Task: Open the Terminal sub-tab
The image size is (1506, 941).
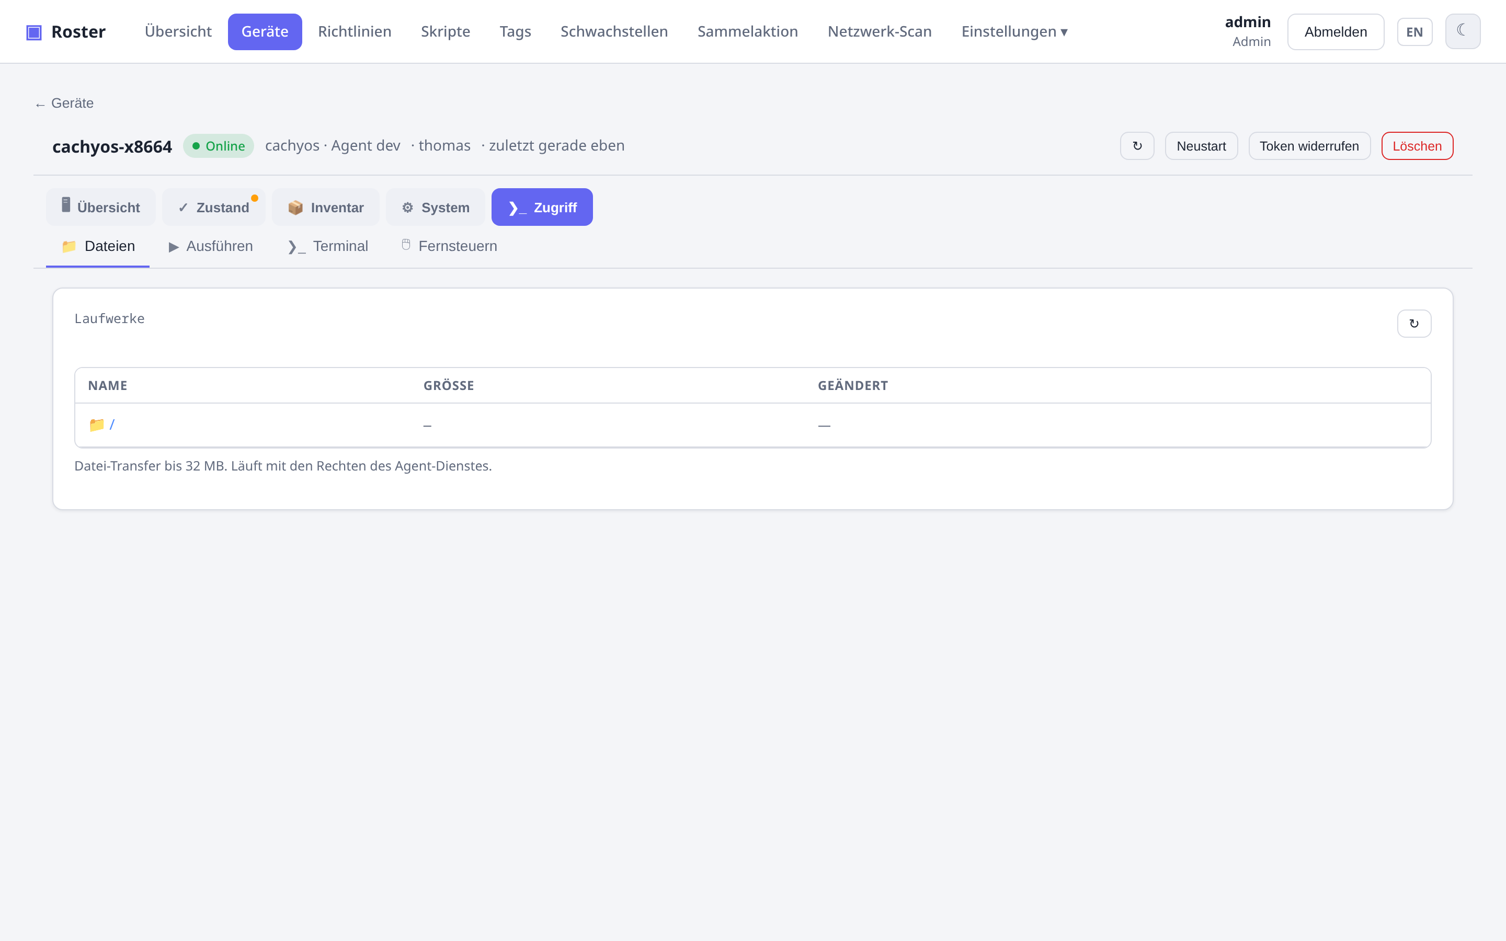Action: coord(327,246)
